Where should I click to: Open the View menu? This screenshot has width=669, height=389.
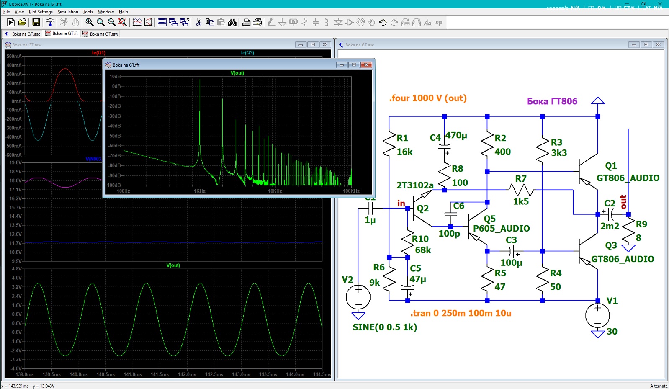point(19,12)
